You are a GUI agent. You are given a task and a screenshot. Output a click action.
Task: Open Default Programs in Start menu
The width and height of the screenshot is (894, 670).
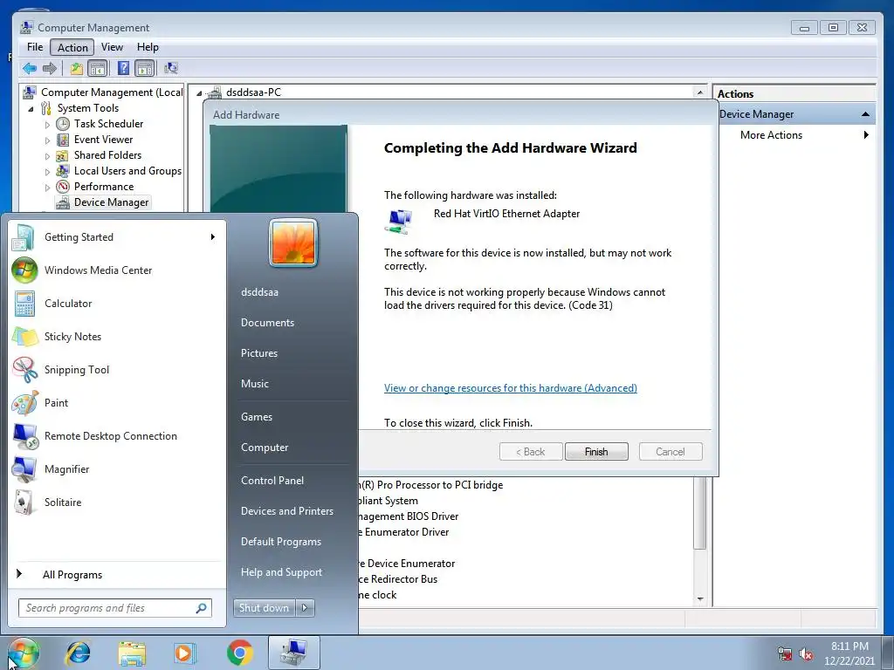[x=280, y=542]
